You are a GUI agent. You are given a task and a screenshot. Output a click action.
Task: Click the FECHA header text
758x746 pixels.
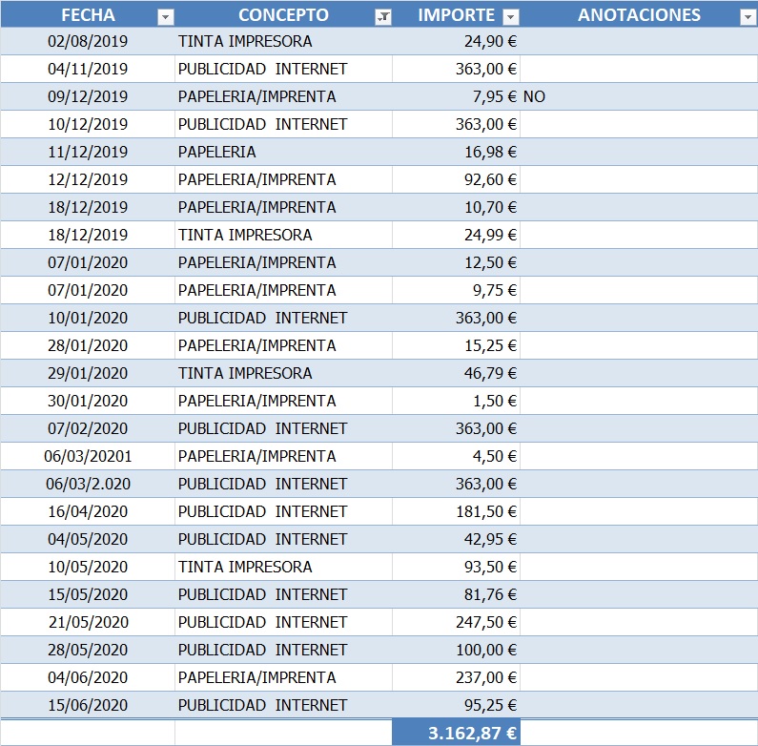tap(88, 15)
